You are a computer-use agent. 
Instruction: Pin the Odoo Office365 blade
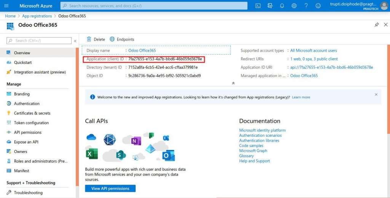point(377,25)
